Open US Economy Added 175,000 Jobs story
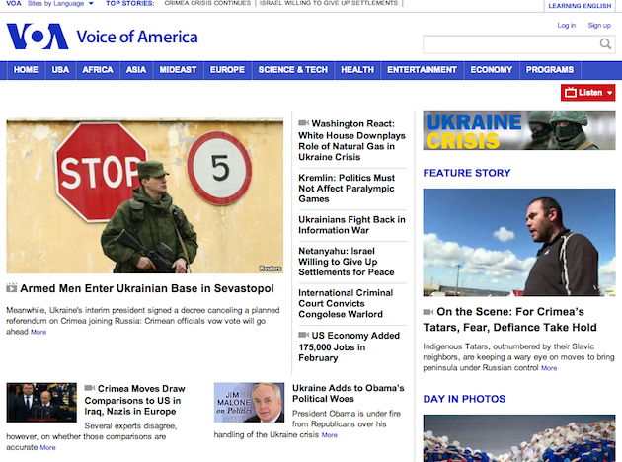Viewport: 622px width, 462px height. tap(350, 346)
